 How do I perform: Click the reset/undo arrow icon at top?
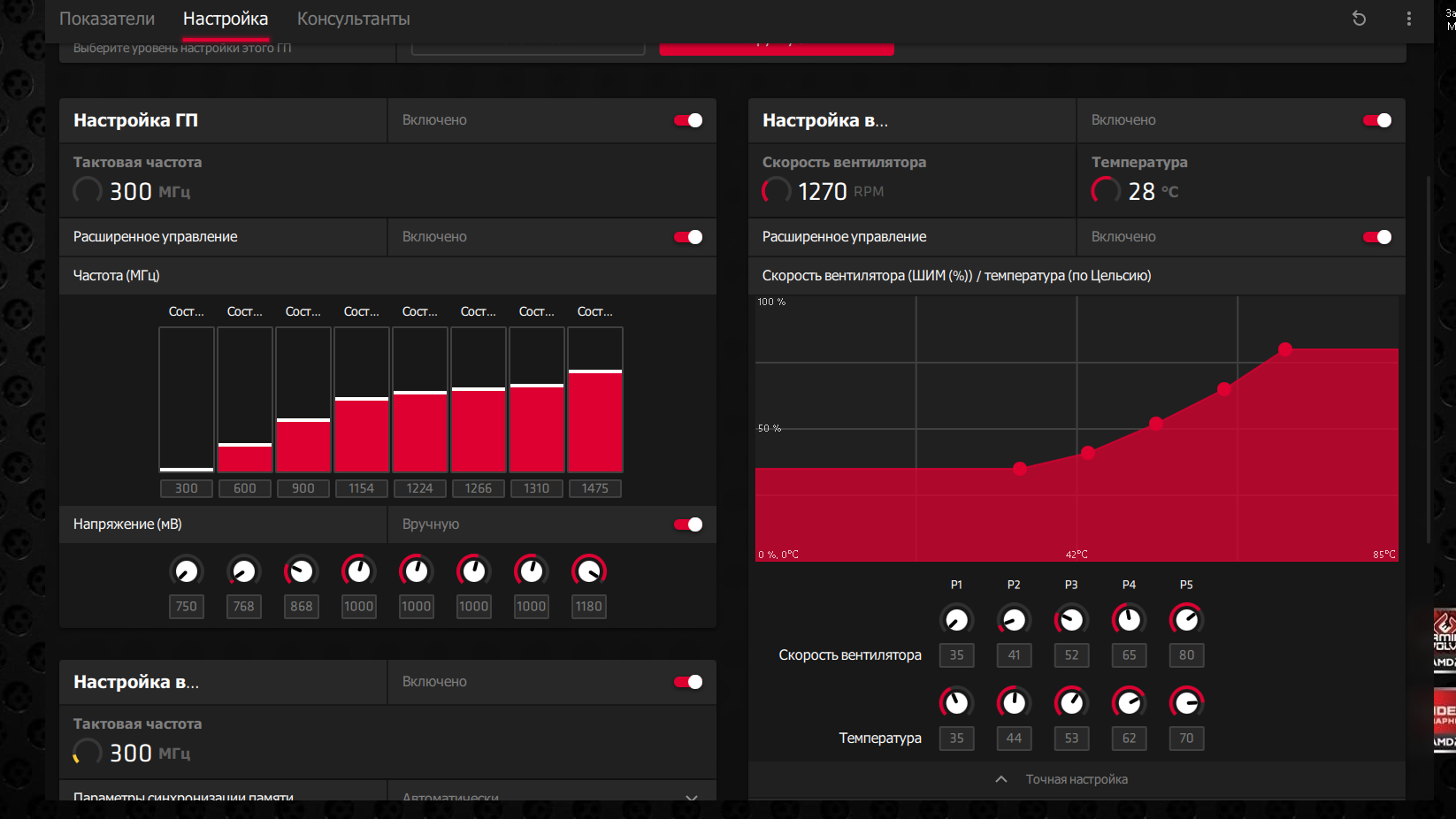coord(1359,19)
